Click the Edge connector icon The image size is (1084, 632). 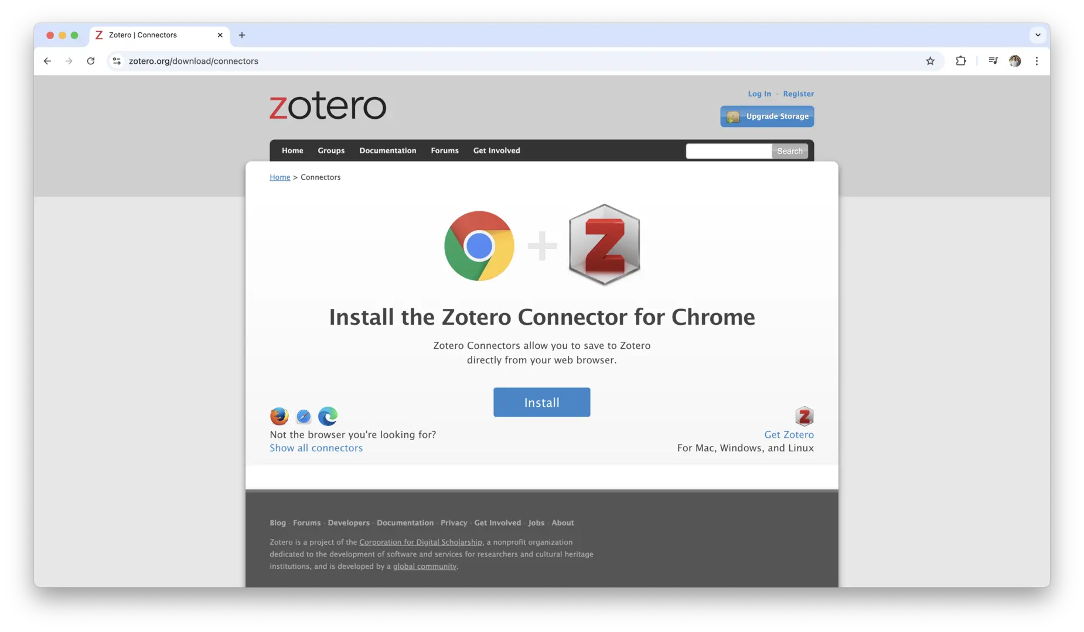(x=328, y=416)
